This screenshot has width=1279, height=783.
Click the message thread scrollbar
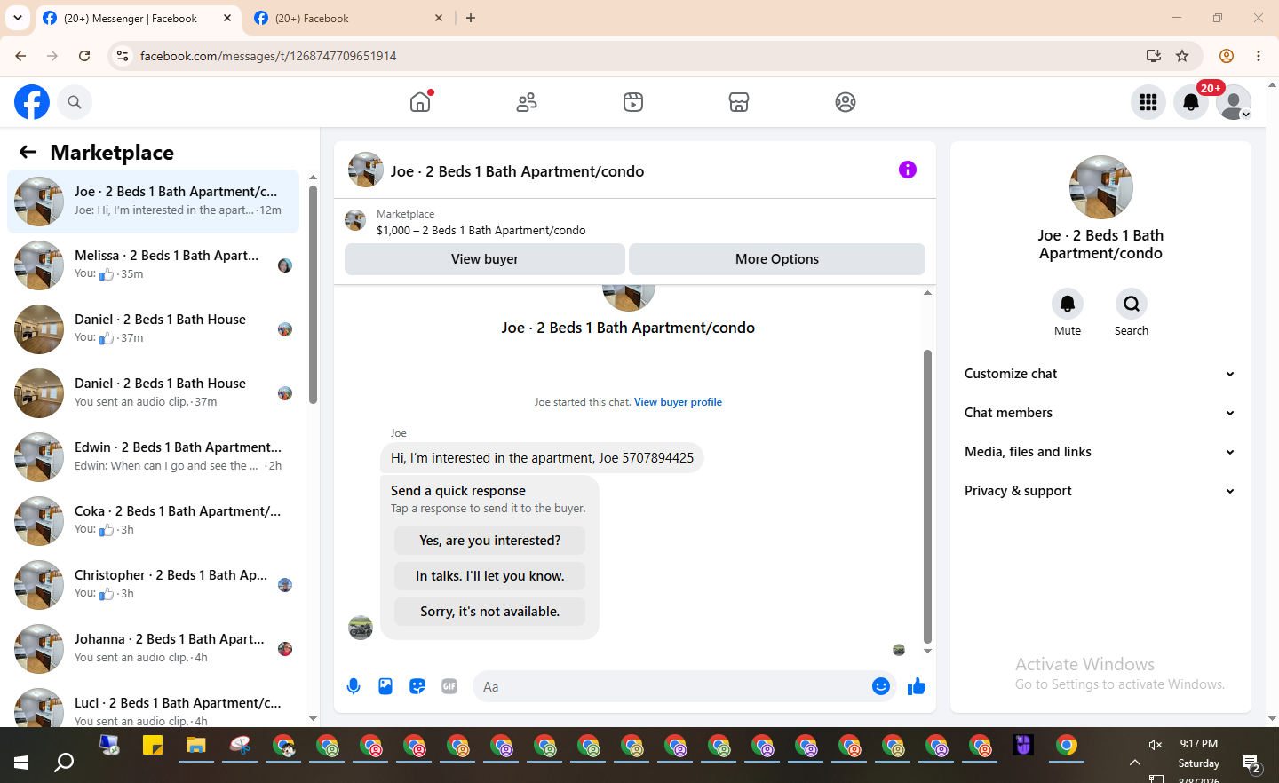[927, 497]
